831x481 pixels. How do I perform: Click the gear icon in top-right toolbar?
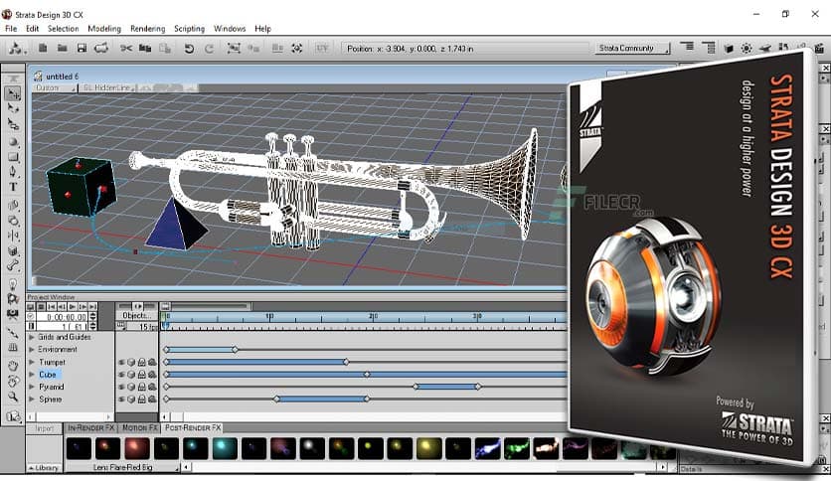[747, 49]
